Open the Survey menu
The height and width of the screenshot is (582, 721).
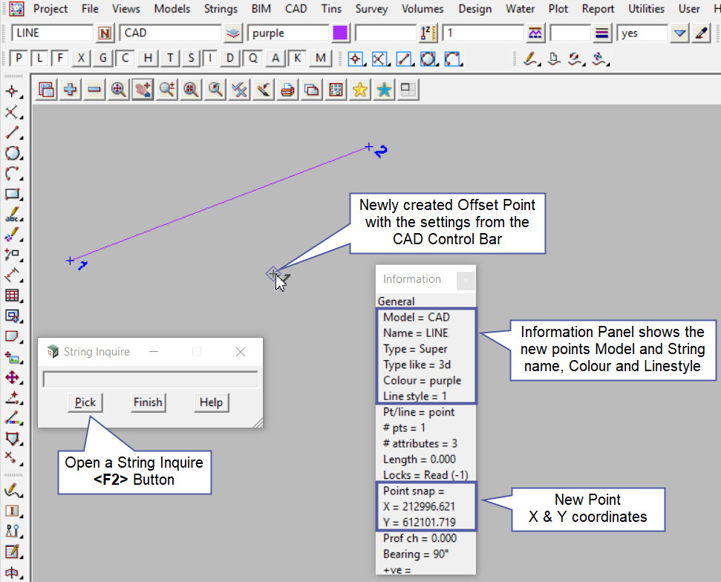click(371, 9)
